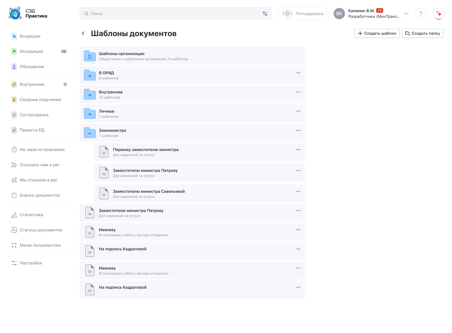Collapse the Замминистра folder
The image size is (452, 333).
(90, 133)
